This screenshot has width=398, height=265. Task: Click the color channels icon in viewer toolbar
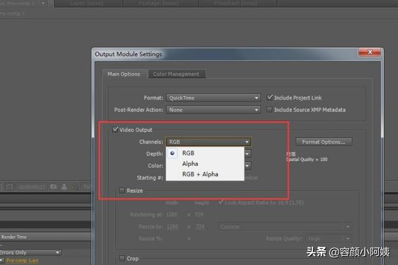click(74, 186)
